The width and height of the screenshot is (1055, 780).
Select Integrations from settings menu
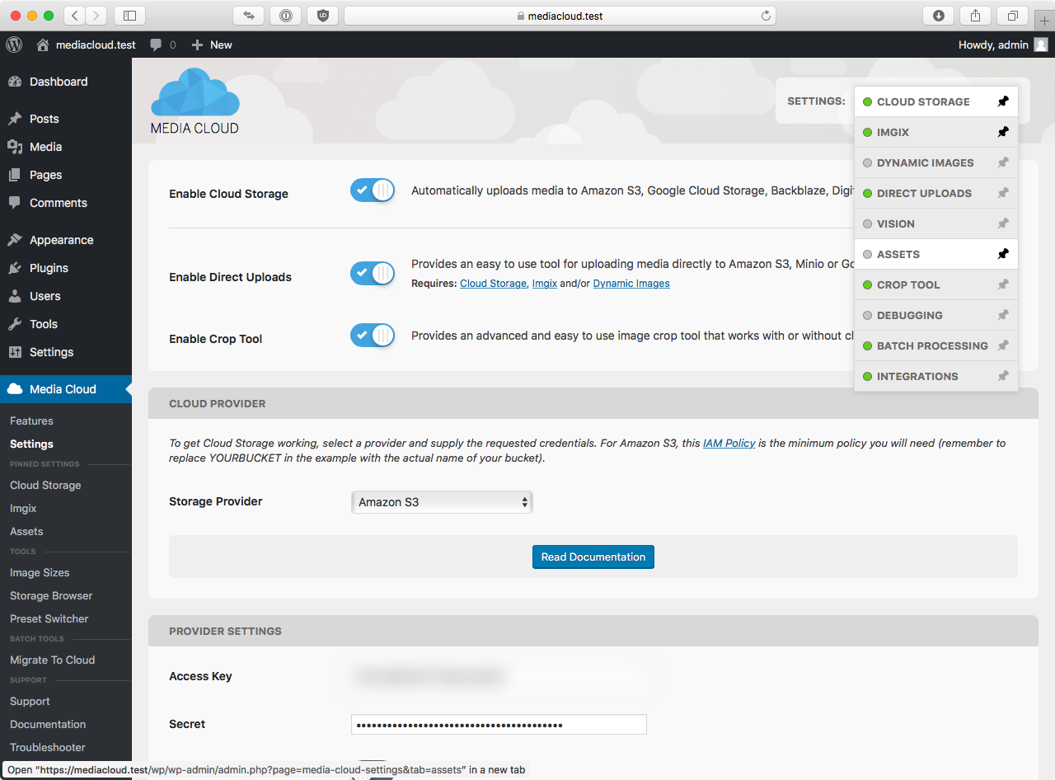coord(917,376)
